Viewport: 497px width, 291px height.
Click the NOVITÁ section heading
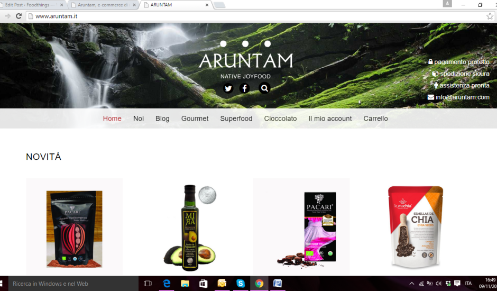coord(43,157)
